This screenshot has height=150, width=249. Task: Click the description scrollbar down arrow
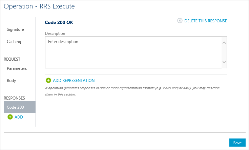(224, 62)
